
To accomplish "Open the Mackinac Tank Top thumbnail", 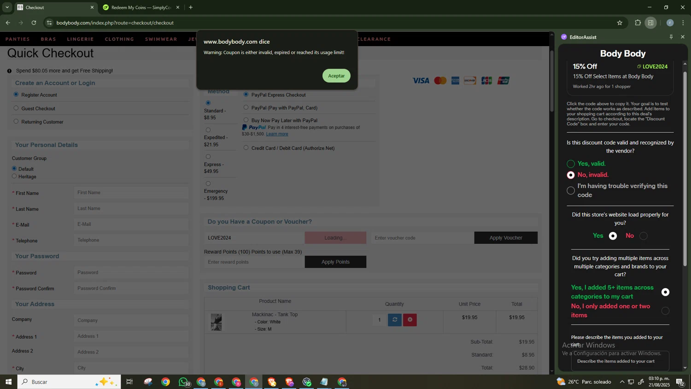I will coord(216,322).
